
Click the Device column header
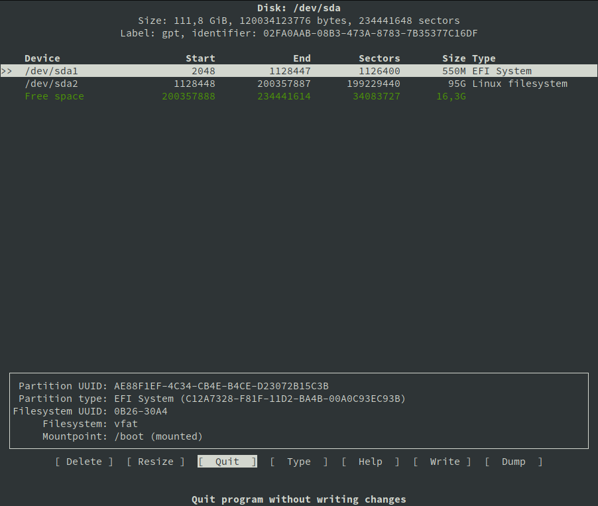click(x=42, y=58)
